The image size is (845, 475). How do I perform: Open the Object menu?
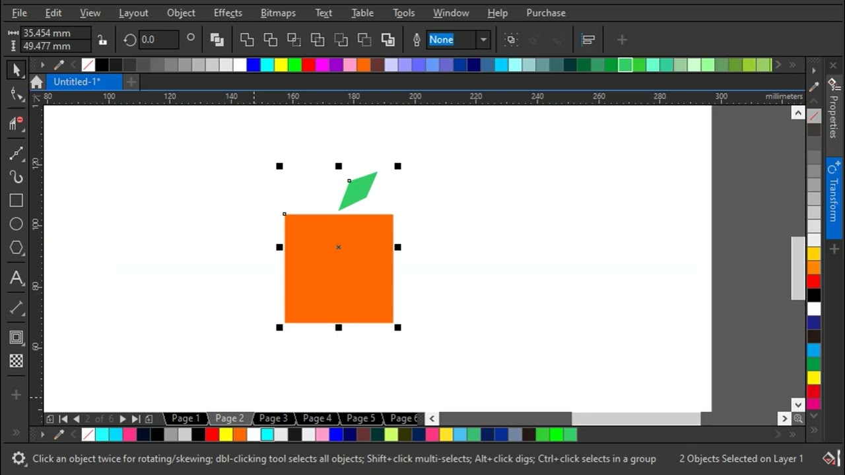click(181, 13)
